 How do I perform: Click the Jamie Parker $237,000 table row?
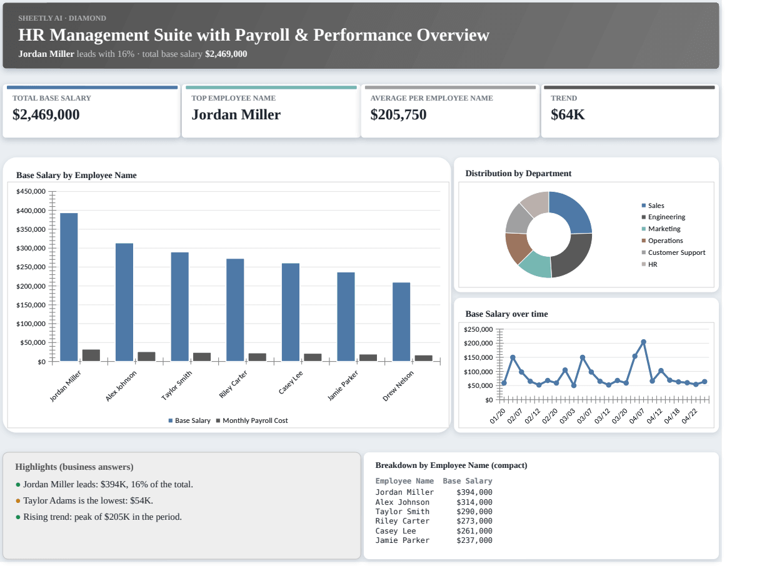(x=434, y=540)
